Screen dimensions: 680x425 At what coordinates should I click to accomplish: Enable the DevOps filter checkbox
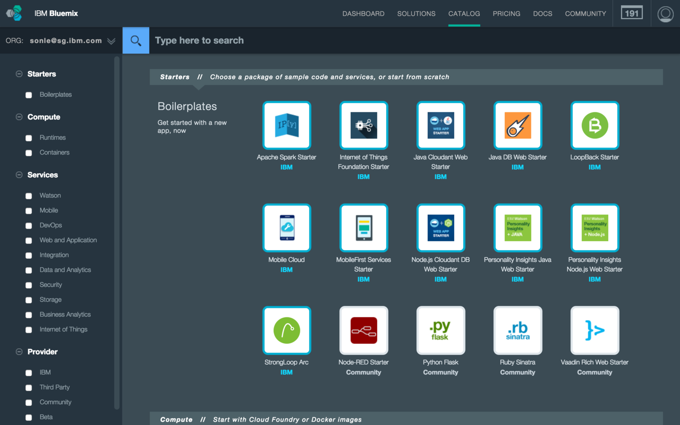(x=29, y=225)
